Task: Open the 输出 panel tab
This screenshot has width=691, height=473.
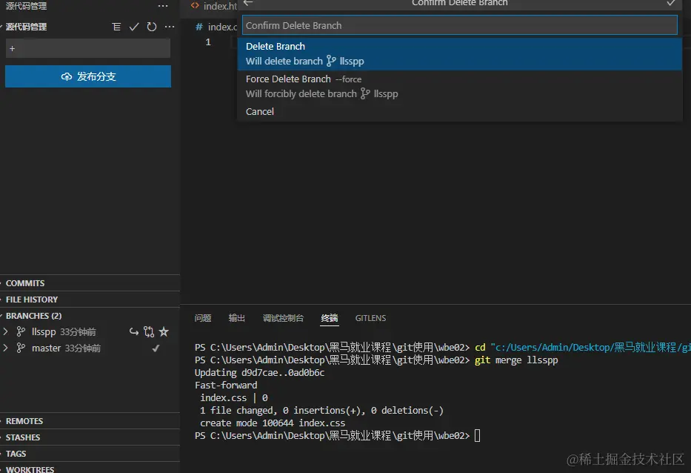Action: [x=237, y=318]
